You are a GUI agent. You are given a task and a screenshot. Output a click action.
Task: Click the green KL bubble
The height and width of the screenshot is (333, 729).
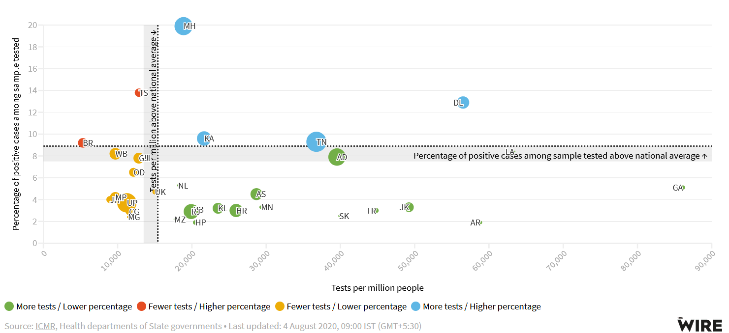click(x=218, y=208)
